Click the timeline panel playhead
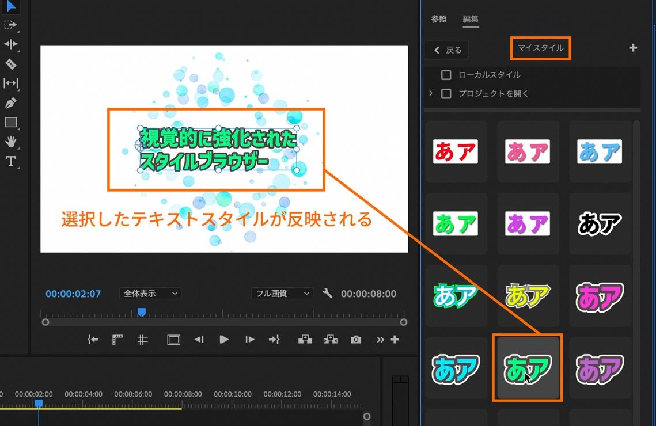Screen dimensions: 656x426 click(x=39, y=404)
